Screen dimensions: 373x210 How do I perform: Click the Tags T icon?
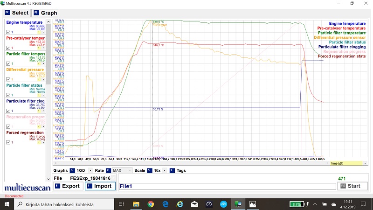coord(172,170)
